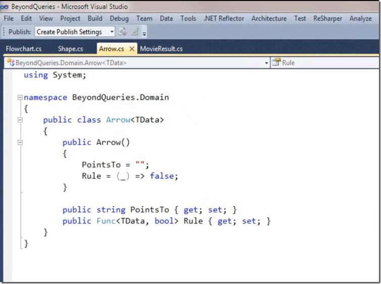Screen dimensions: 381x284
Task: Open the Architecture menu
Action: pos(269,19)
